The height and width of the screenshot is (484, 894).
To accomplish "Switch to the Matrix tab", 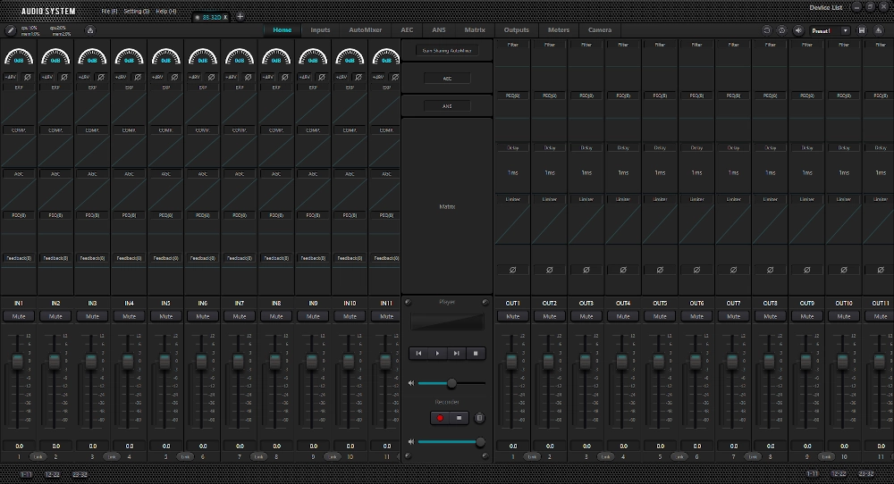I will pos(475,30).
